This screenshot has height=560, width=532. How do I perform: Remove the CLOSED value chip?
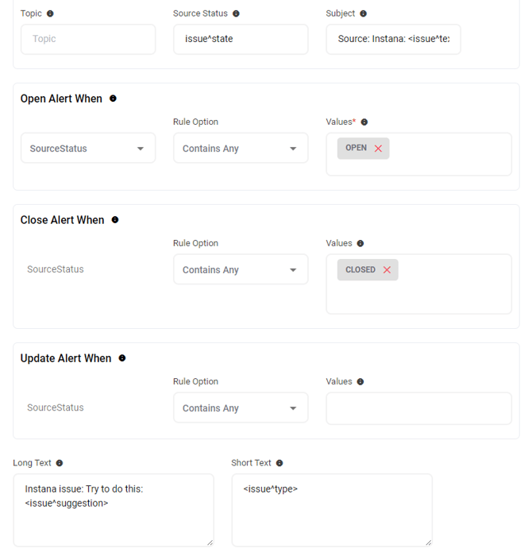[387, 270]
